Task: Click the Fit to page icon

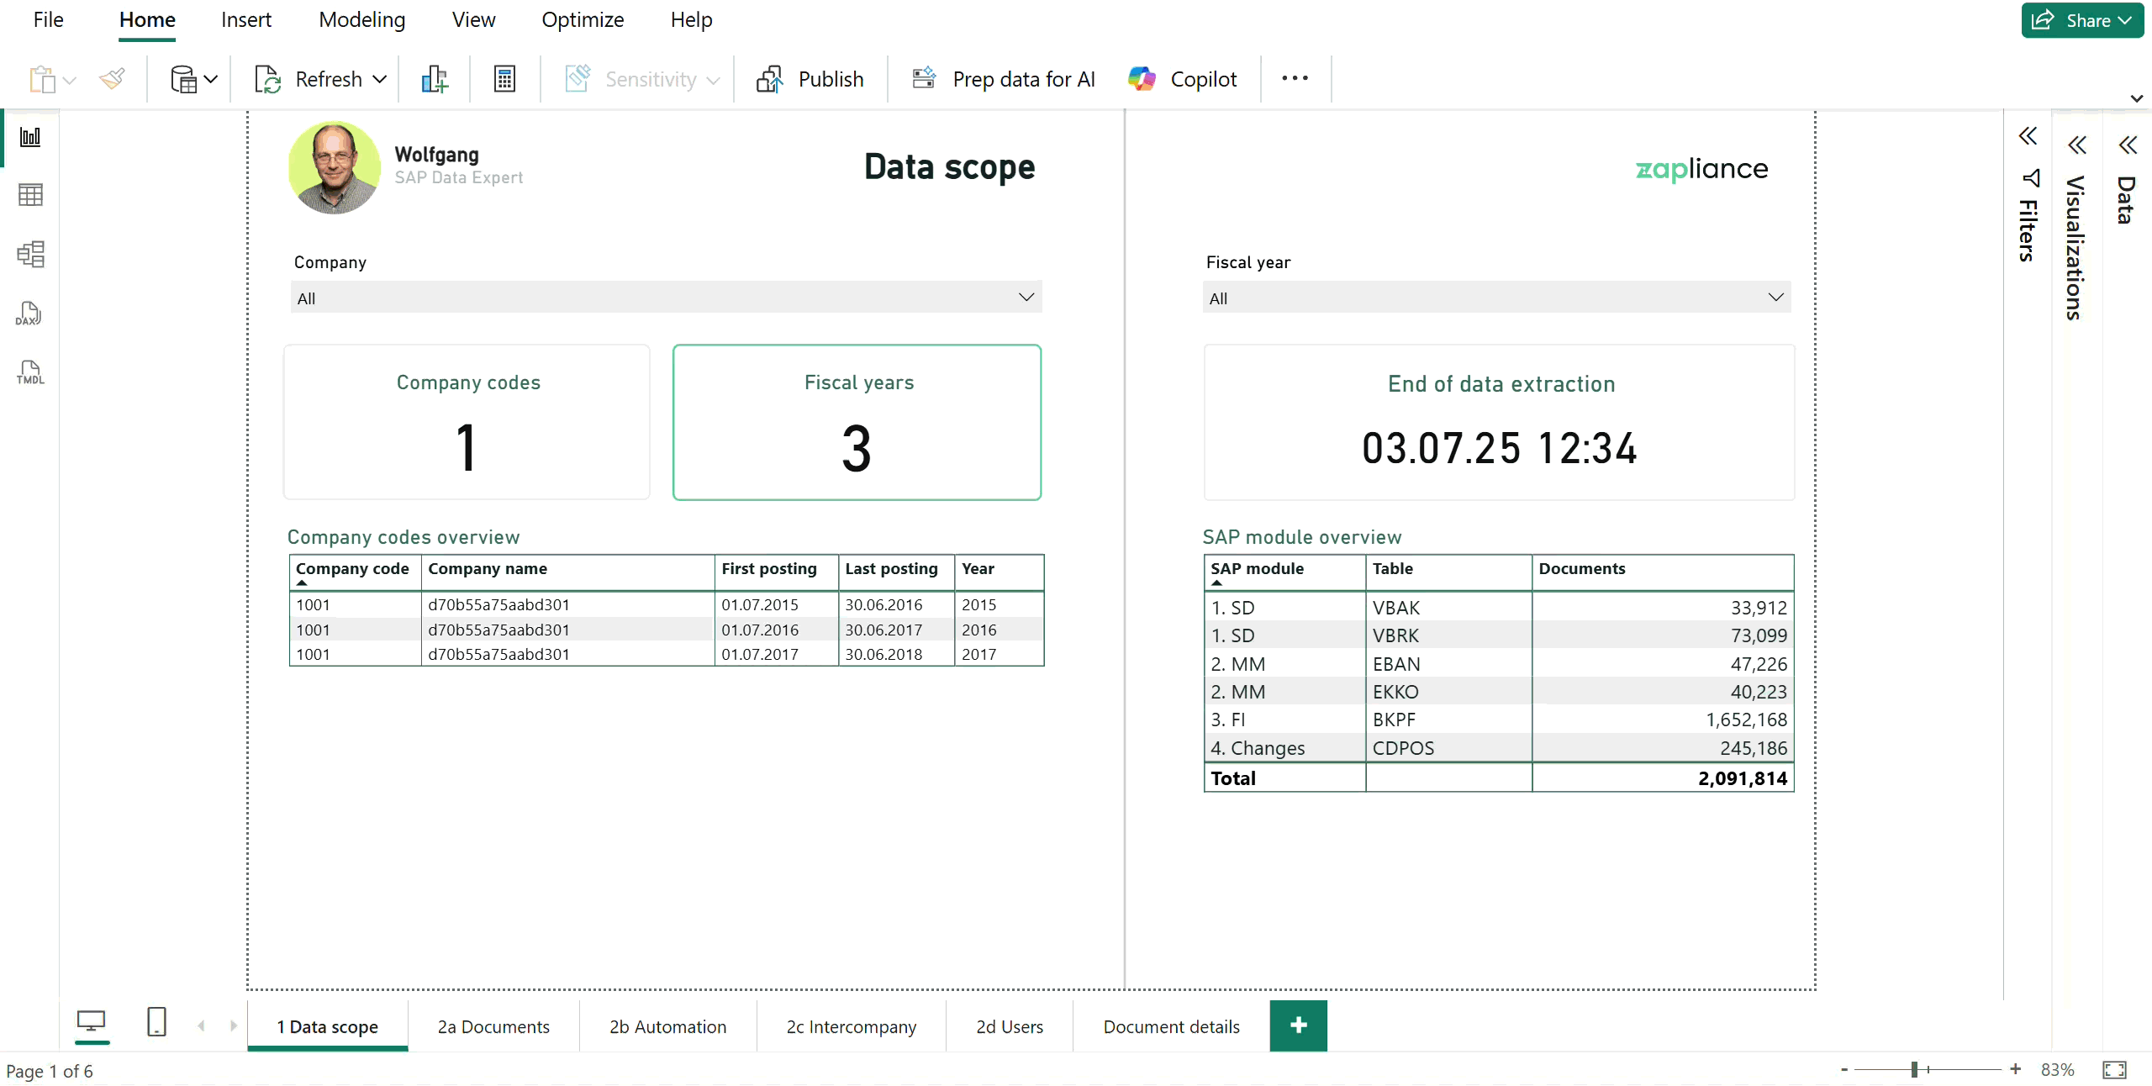Action: pyautogui.click(x=2114, y=1070)
